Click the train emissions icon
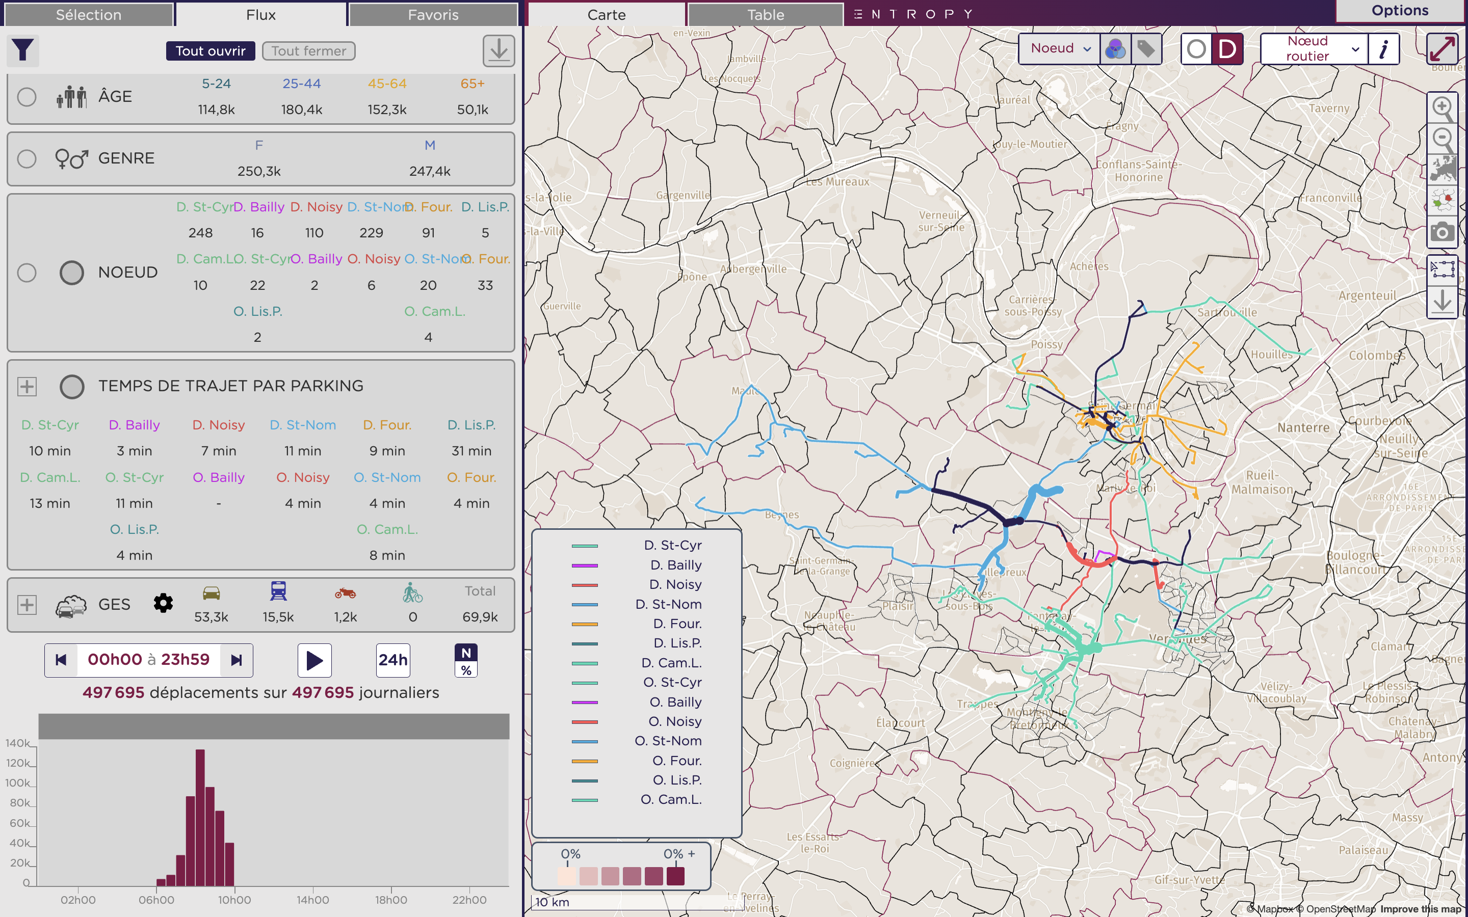Screen dimensions: 1468x917 pyautogui.click(x=278, y=591)
